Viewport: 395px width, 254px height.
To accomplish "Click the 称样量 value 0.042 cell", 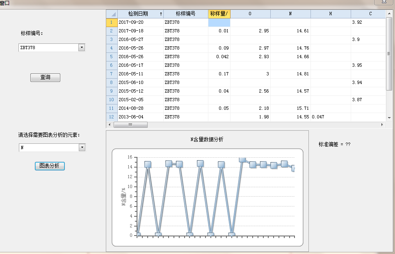I will point(219,57).
